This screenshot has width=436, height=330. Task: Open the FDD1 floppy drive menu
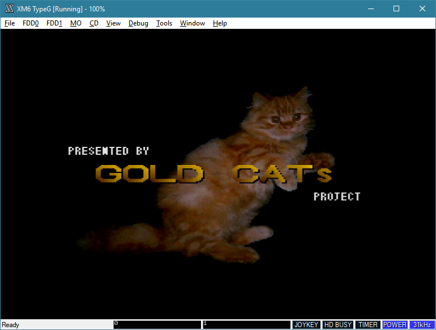[x=54, y=23]
